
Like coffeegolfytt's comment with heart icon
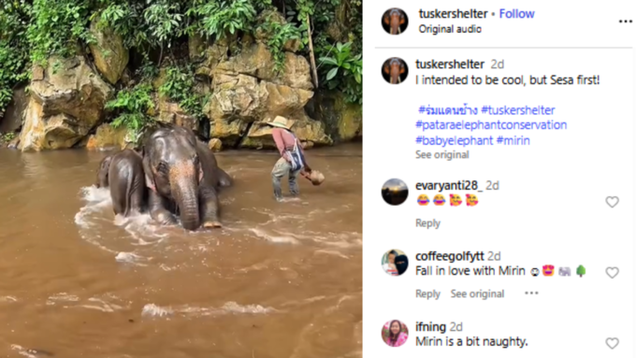click(x=612, y=272)
